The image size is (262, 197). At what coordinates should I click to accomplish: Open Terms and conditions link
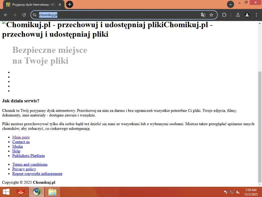pyautogui.click(x=30, y=164)
